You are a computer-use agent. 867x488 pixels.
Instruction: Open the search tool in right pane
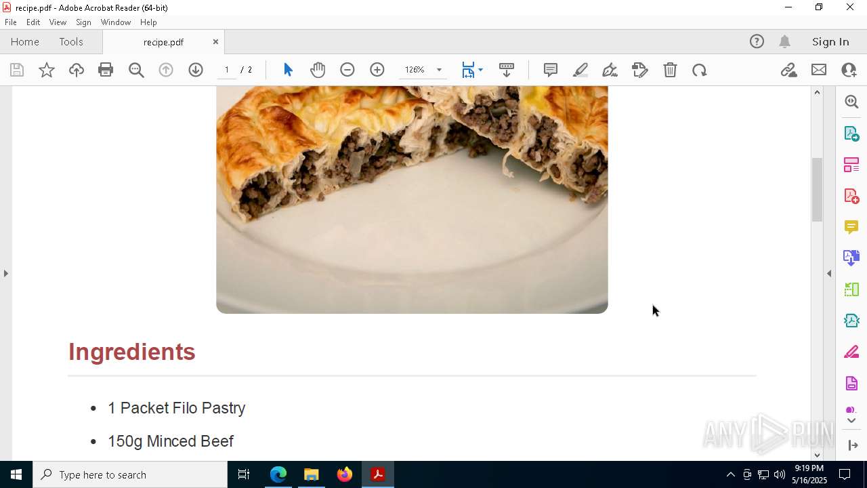coord(851,102)
